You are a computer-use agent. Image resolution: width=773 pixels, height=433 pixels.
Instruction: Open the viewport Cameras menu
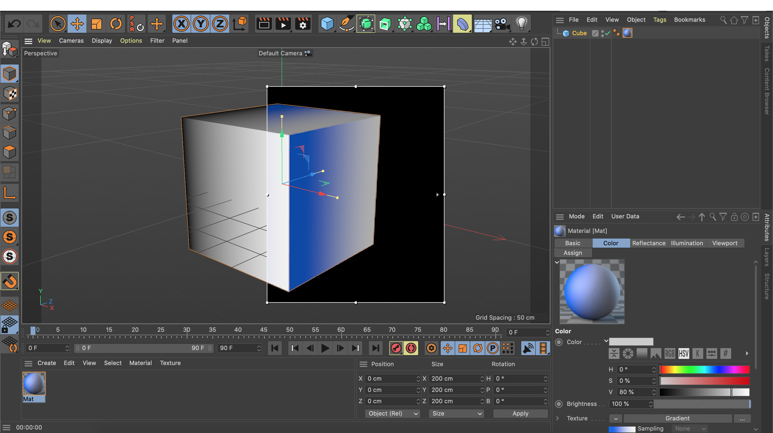tap(71, 41)
